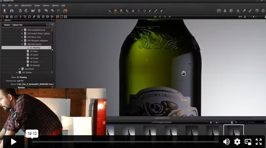
Task: Toggle picture-in-picture mode in video player
Action: 248,142
